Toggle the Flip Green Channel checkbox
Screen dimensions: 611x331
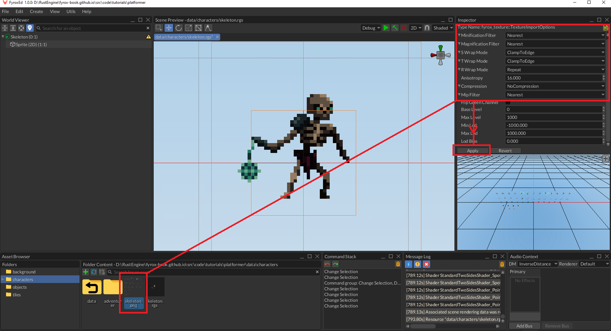pos(508,102)
